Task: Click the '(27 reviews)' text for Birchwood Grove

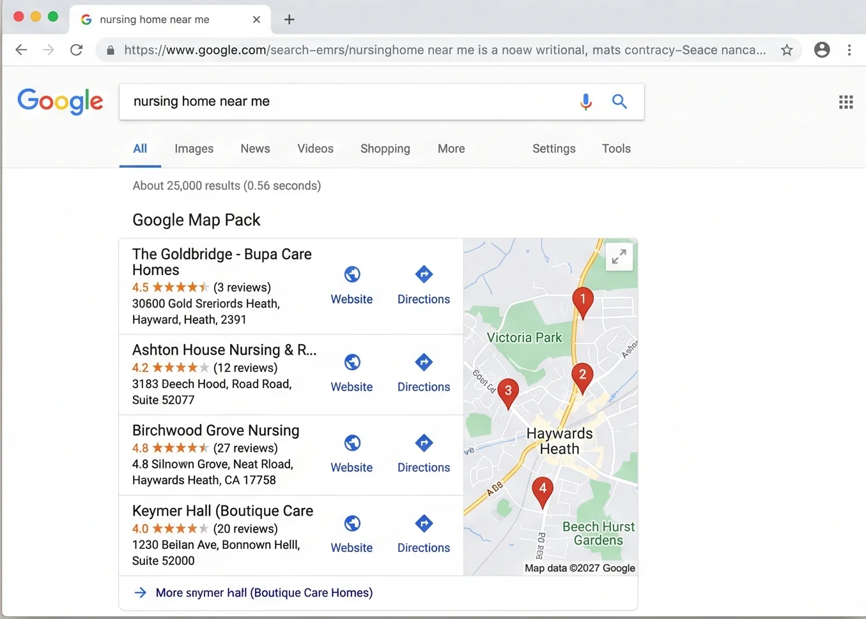Action: coord(245,448)
